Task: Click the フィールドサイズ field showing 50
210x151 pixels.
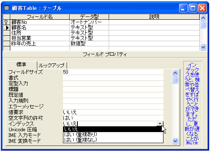Action: point(113,72)
